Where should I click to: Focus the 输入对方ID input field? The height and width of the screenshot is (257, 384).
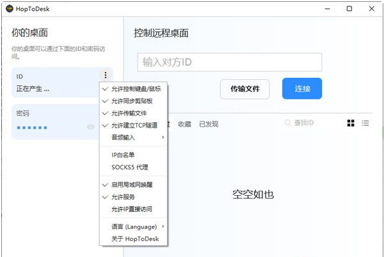(229, 62)
